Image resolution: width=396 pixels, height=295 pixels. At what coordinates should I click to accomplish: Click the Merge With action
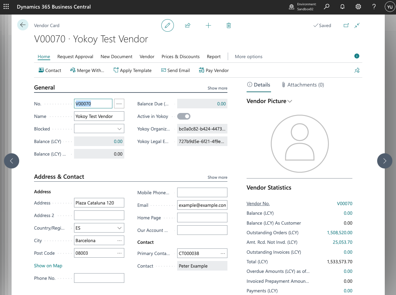click(87, 70)
